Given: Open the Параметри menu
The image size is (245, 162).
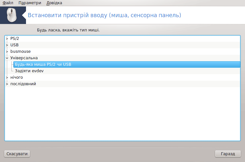Looking at the screenshot, I should [x=30, y=3].
